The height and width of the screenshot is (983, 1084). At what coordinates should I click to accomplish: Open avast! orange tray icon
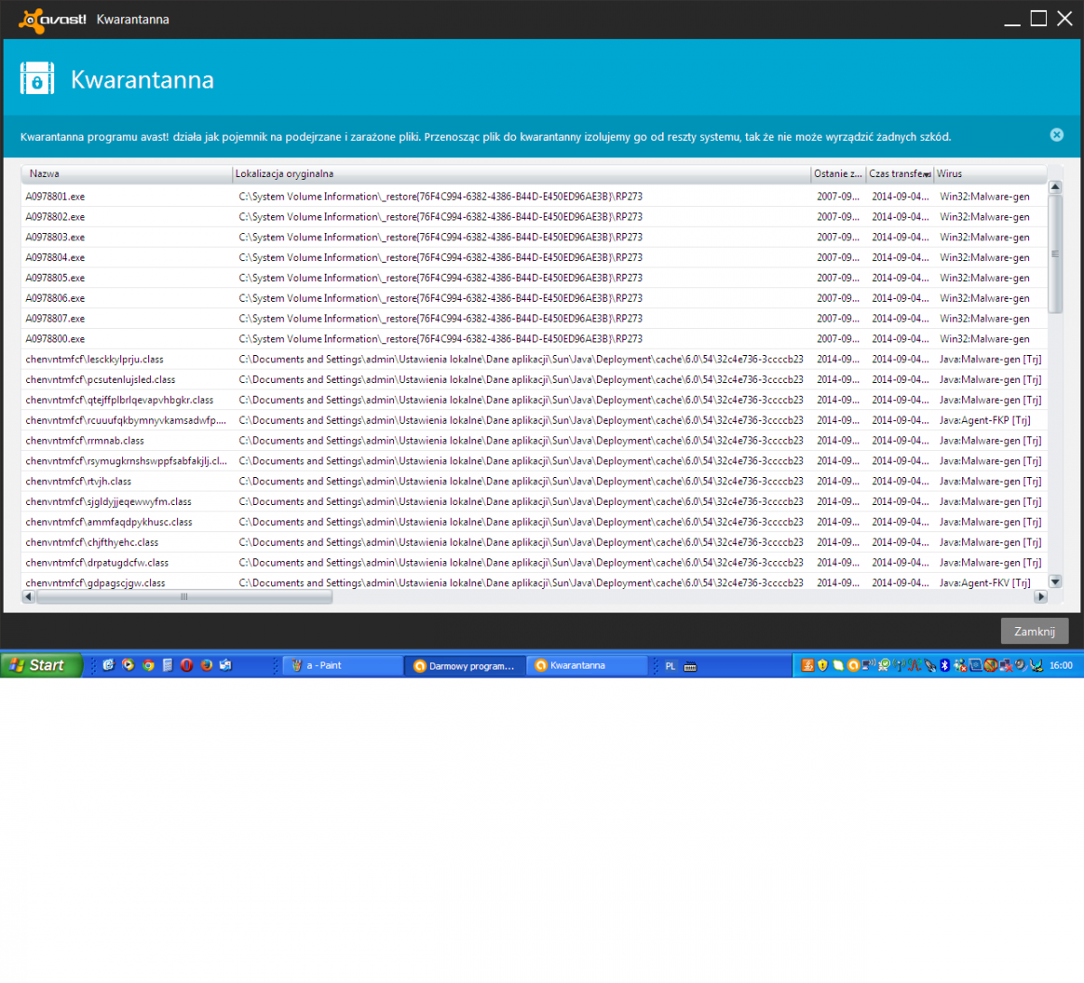point(853,665)
